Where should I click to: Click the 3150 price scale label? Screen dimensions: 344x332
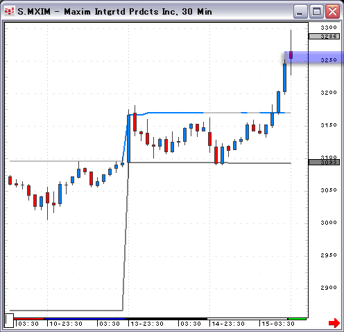pyautogui.click(x=329, y=125)
